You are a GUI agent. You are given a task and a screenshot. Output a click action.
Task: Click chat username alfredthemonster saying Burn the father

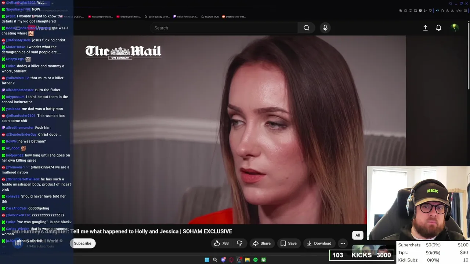(20, 90)
